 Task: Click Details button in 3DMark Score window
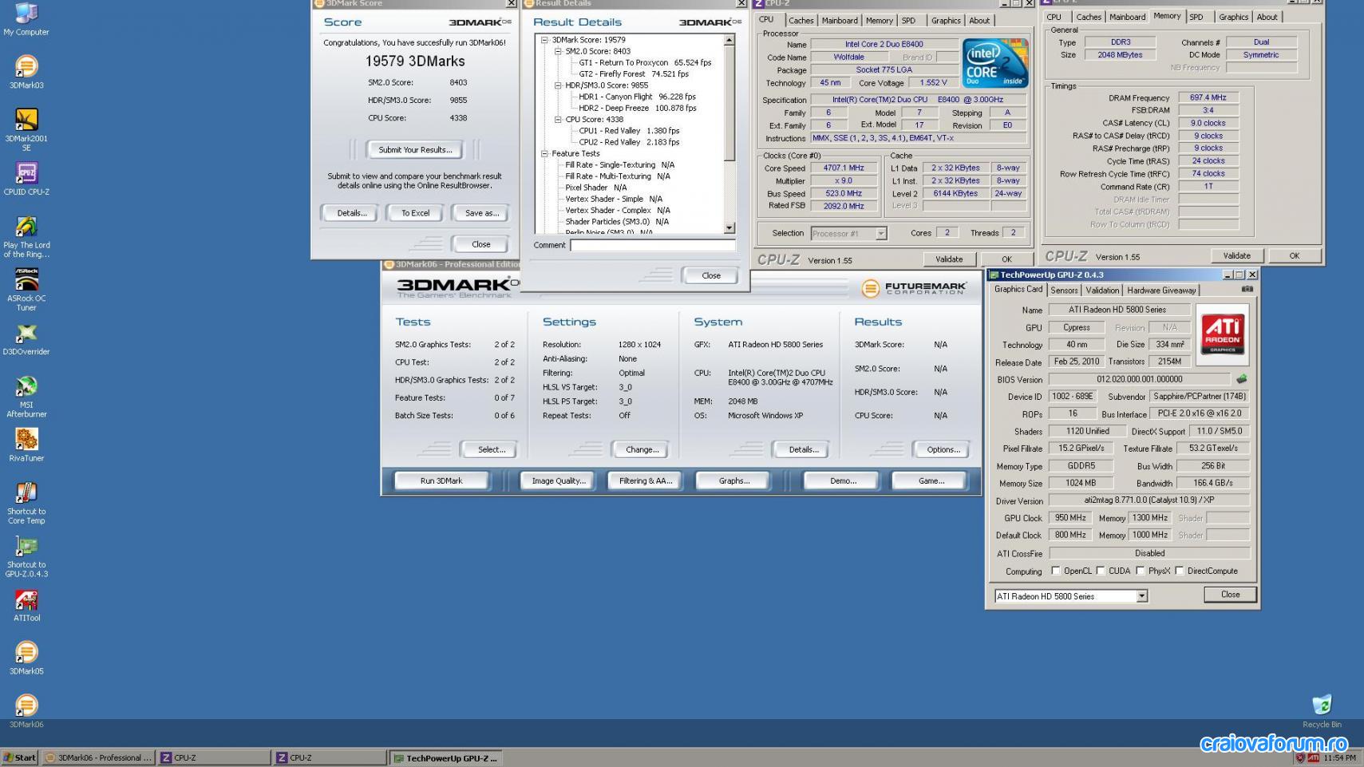tap(351, 213)
